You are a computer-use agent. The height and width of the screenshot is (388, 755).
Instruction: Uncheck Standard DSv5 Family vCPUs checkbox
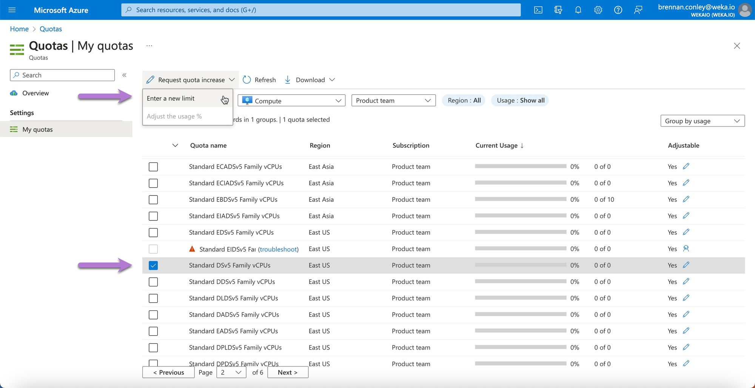(x=153, y=266)
